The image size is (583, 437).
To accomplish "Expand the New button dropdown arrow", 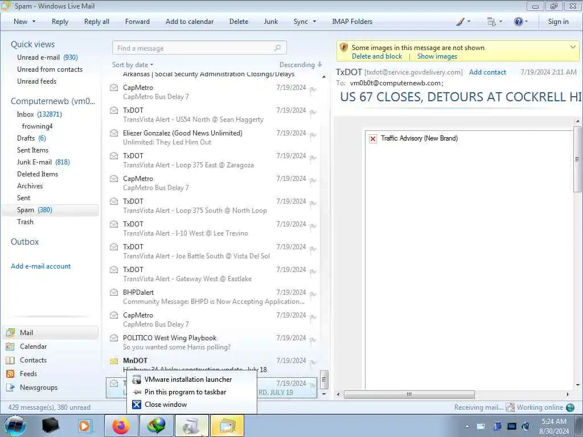I will tap(34, 22).
